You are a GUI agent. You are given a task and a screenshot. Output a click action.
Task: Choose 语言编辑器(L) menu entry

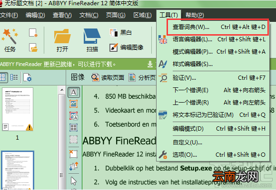click(x=213, y=39)
